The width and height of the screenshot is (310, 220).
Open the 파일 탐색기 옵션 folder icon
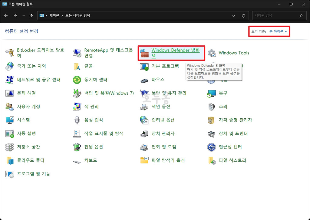pos(144,160)
